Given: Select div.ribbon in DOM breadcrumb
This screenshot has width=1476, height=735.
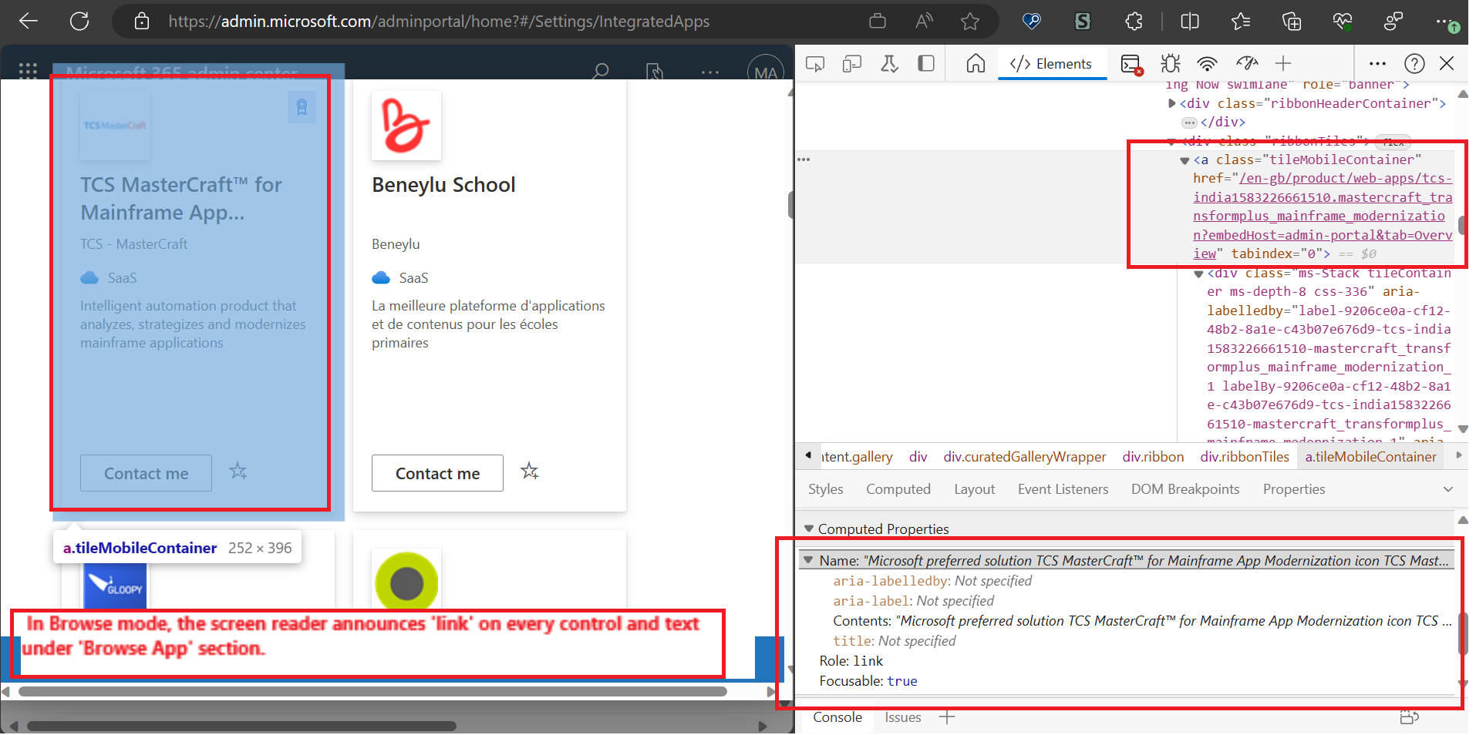Looking at the screenshot, I should pos(1153,457).
